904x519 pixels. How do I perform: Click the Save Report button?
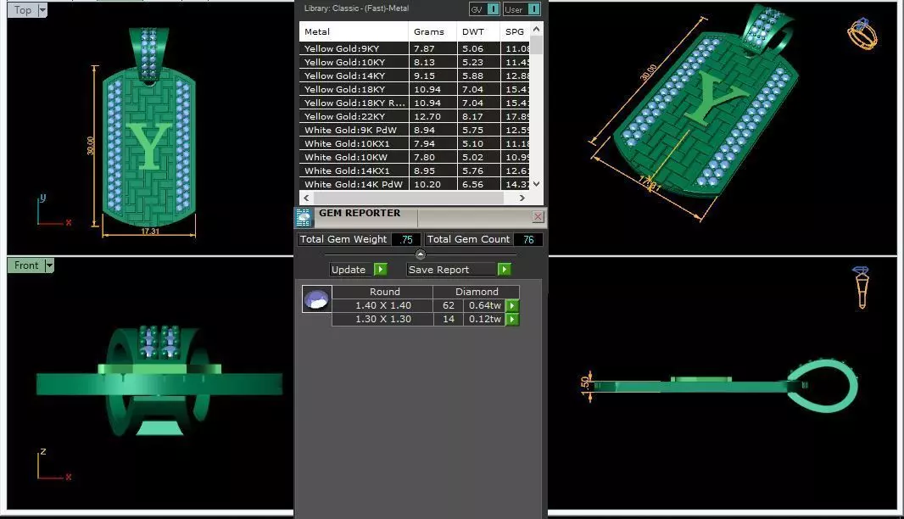coord(451,270)
